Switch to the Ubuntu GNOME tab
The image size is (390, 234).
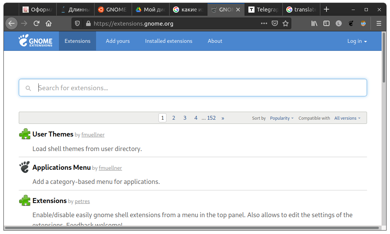[113, 10]
